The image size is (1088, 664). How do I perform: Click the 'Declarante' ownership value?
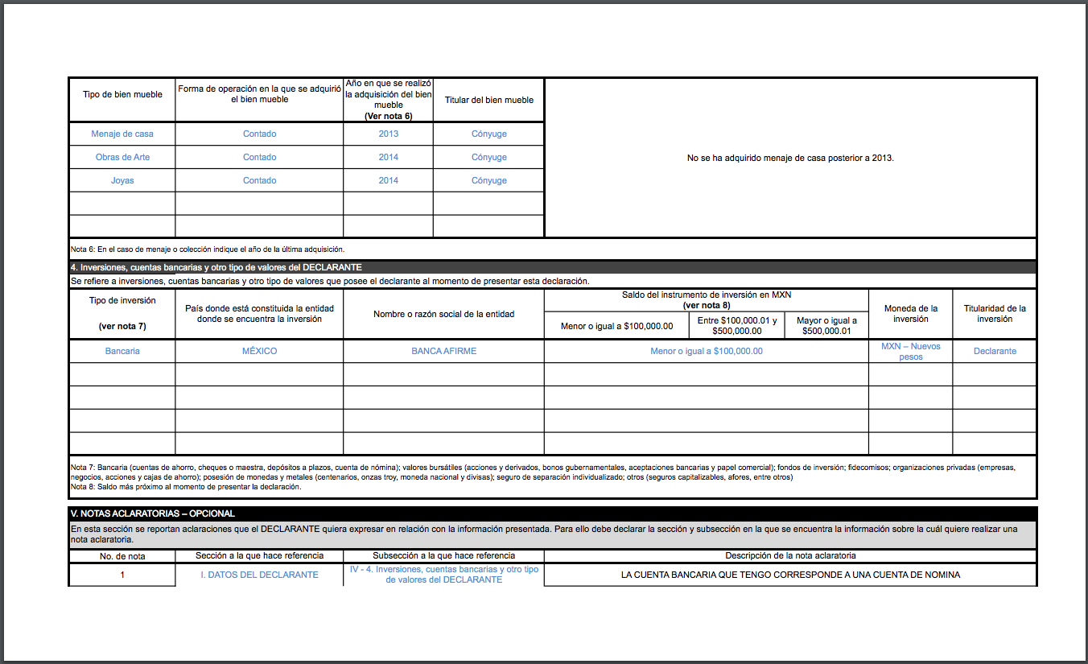pos(995,351)
